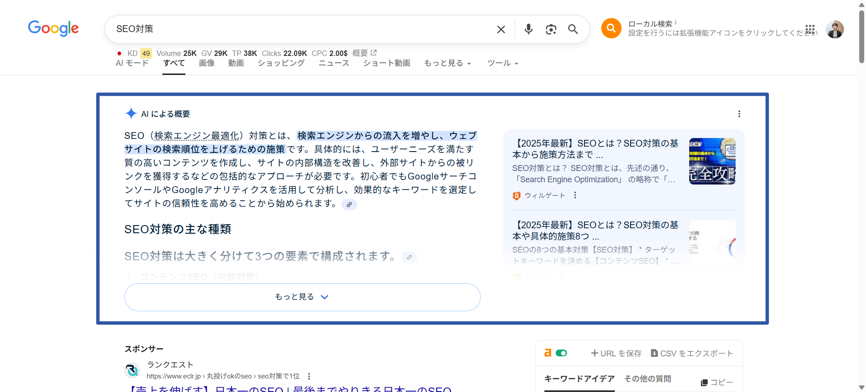Switch to the ニュース tab
Screen dimensions: 866x392
334,63
